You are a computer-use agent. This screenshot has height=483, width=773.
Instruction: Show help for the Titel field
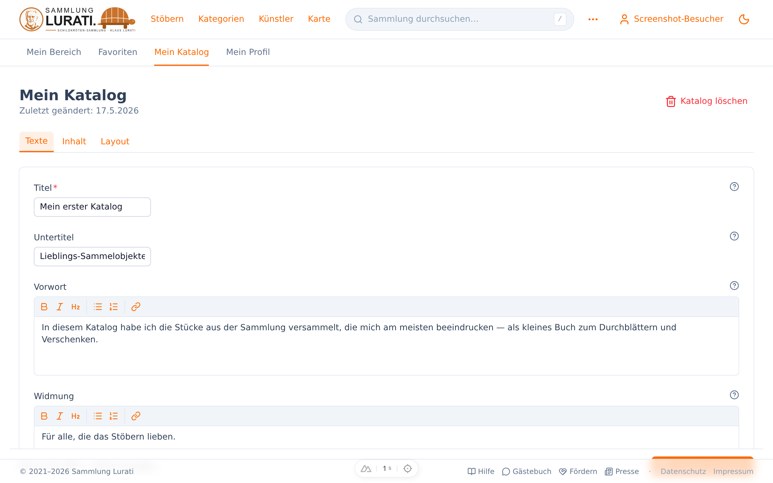734,187
